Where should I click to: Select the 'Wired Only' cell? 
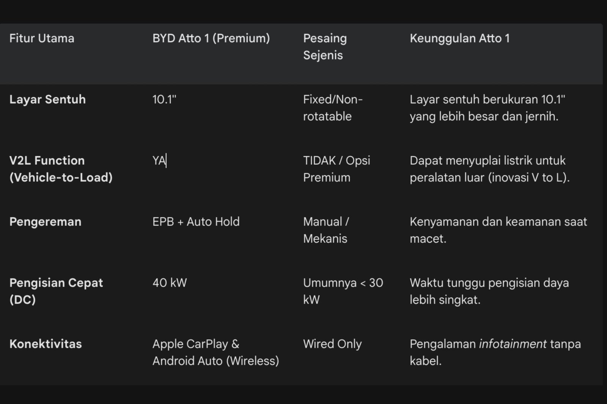(x=332, y=344)
